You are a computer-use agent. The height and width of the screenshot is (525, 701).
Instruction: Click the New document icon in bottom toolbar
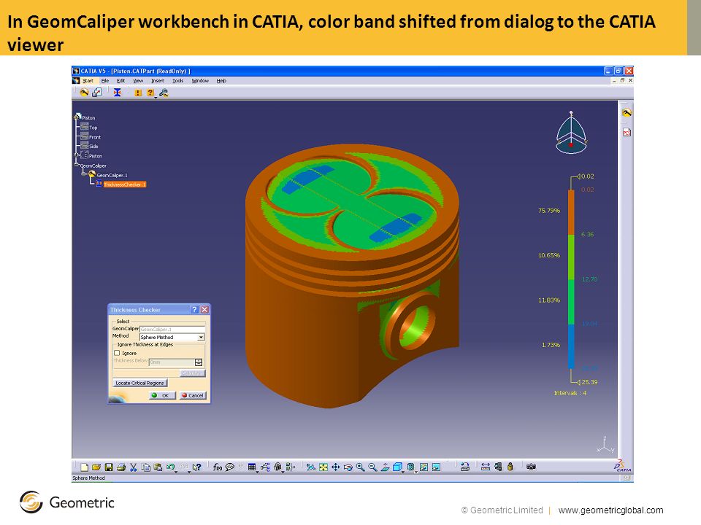point(84,467)
